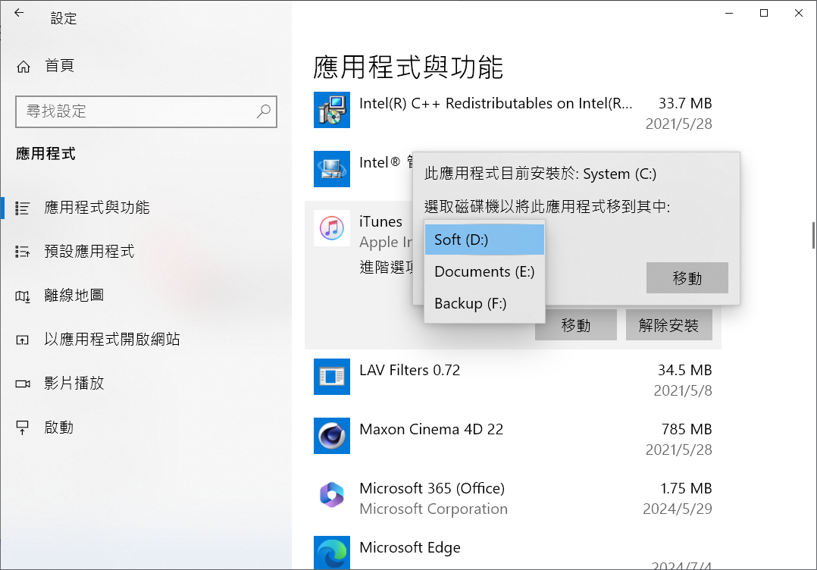Minimize the Settings window
This screenshot has width=817, height=570.
pyautogui.click(x=729, y=13)
